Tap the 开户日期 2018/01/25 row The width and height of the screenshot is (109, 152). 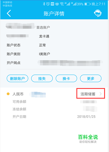pyautogui.click(x=54, y=117)
